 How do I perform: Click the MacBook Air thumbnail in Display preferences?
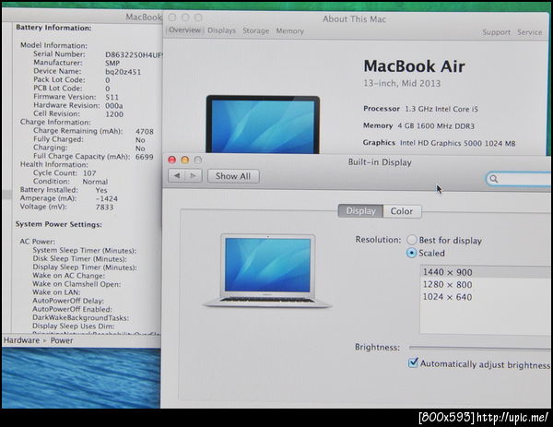[x=267, y=271]
